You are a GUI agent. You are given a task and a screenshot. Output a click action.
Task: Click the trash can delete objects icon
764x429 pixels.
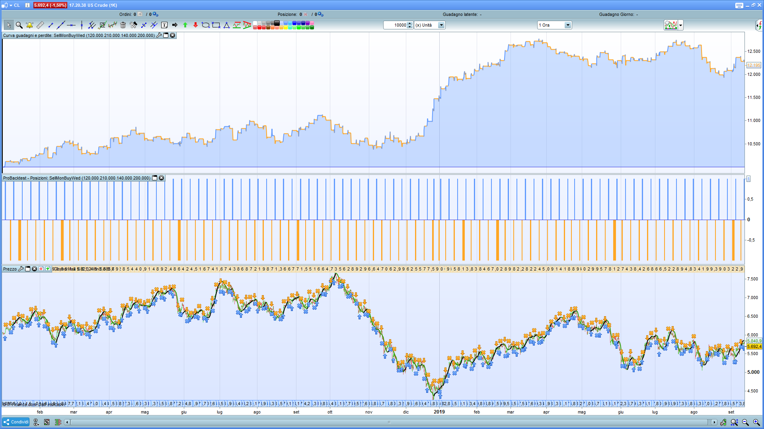click(x=123, y=25)
